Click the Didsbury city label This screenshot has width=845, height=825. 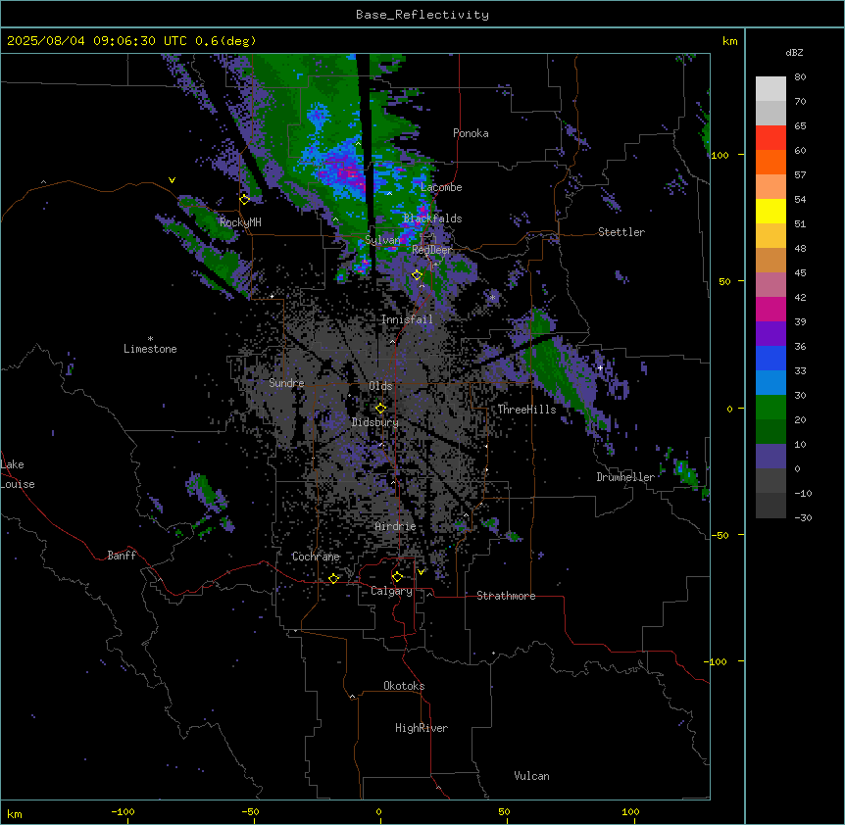tap(375, 422)
